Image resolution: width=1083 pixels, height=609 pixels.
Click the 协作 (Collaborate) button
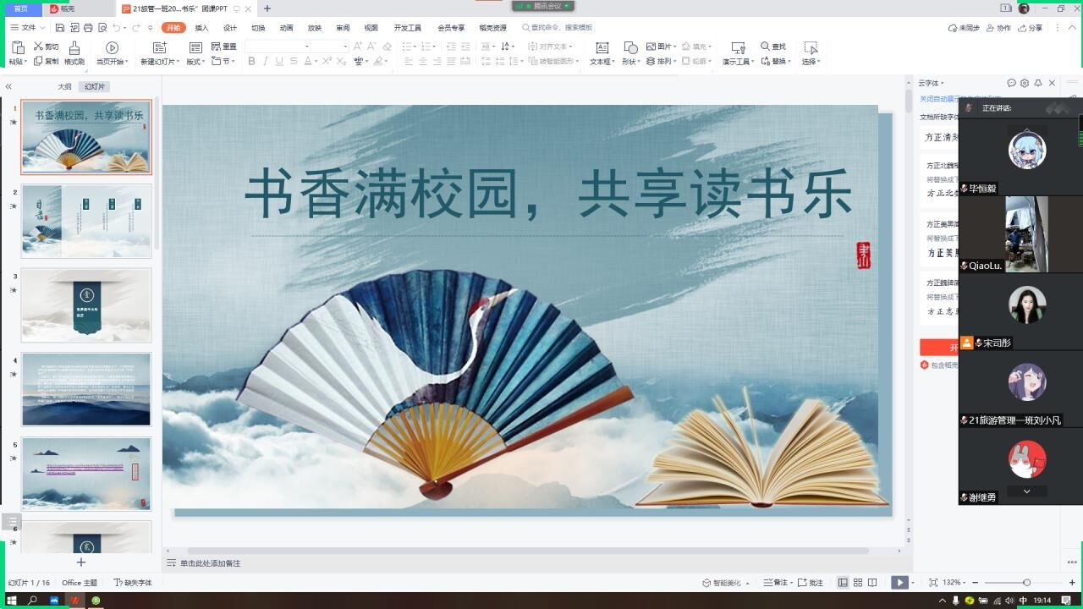pyautogui.click(x=999, y=28)
